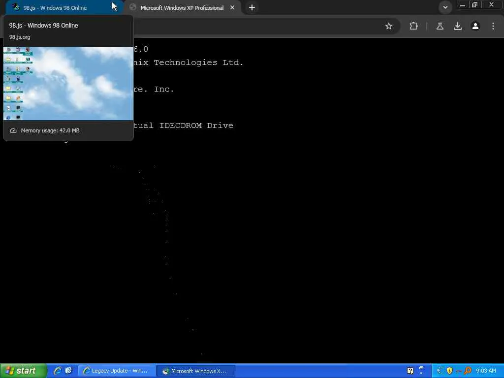Open the security shield tray icon
The height and width of the screenshot is (378, 504).
click(x=449, y=371)
